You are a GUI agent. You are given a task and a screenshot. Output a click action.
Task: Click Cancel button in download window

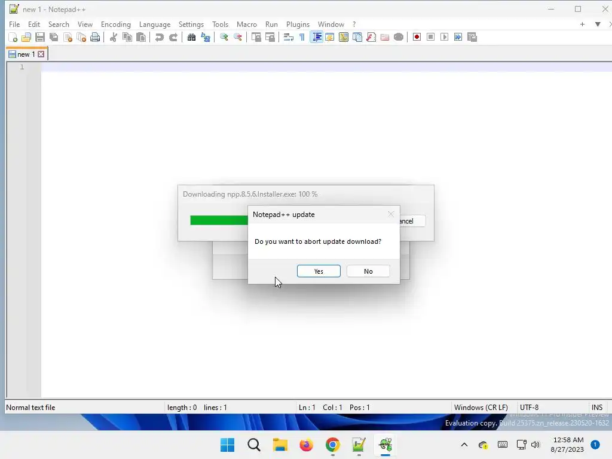point(412,221)
